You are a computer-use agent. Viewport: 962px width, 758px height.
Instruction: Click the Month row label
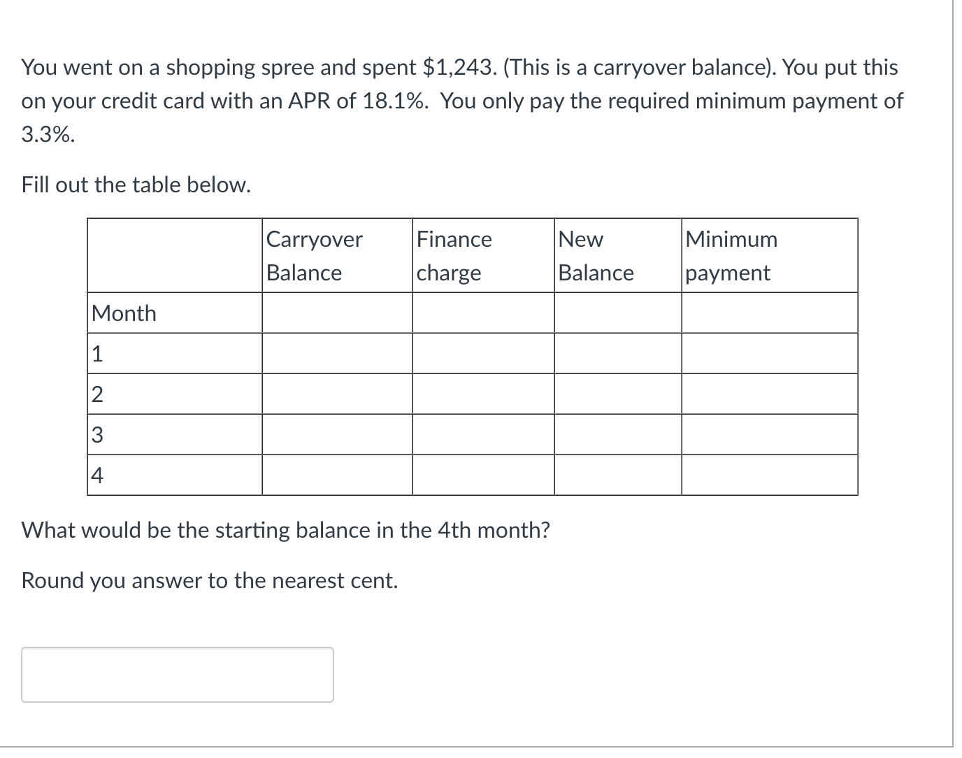coord(124,313)
